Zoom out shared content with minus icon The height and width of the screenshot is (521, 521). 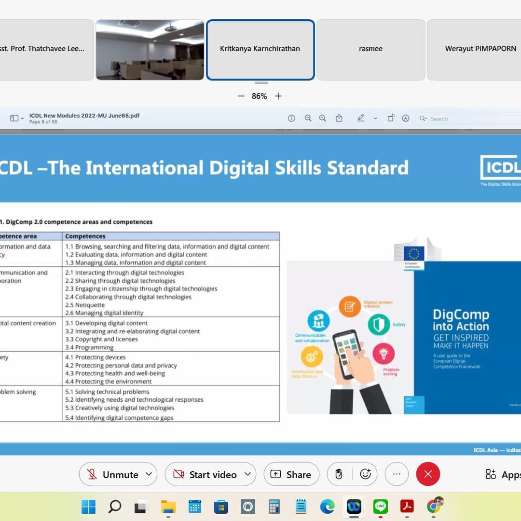[241, 96]
